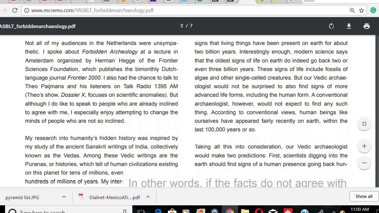
Task: Open the downloaded pyramid list.JPG file
Action: 22,197
